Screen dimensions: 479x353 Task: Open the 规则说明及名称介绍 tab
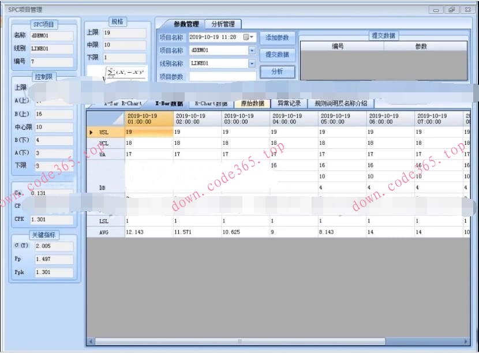[x=341, y=103]
